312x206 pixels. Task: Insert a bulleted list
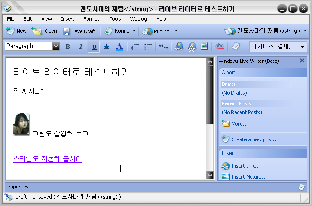(148, 47)
